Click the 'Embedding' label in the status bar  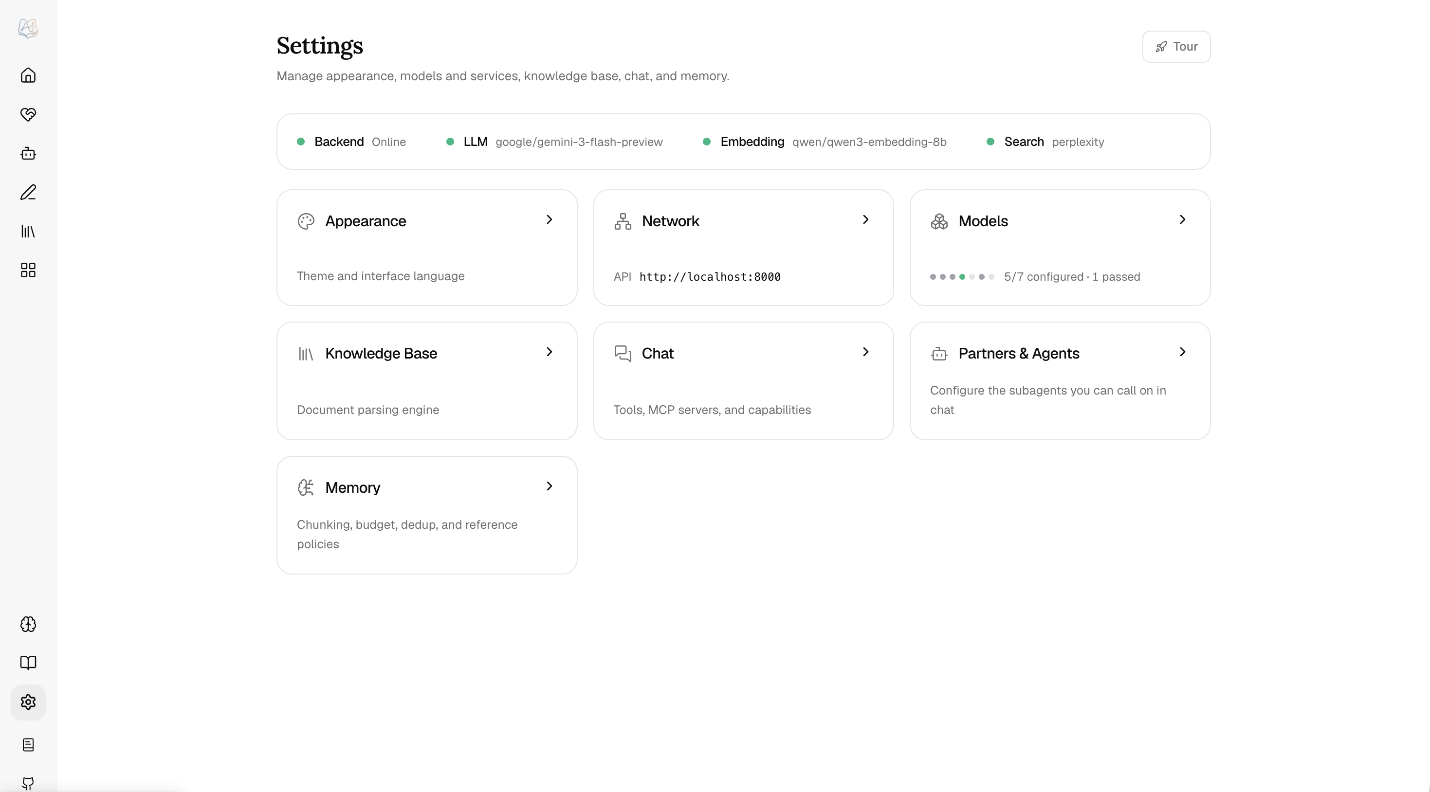752,142
